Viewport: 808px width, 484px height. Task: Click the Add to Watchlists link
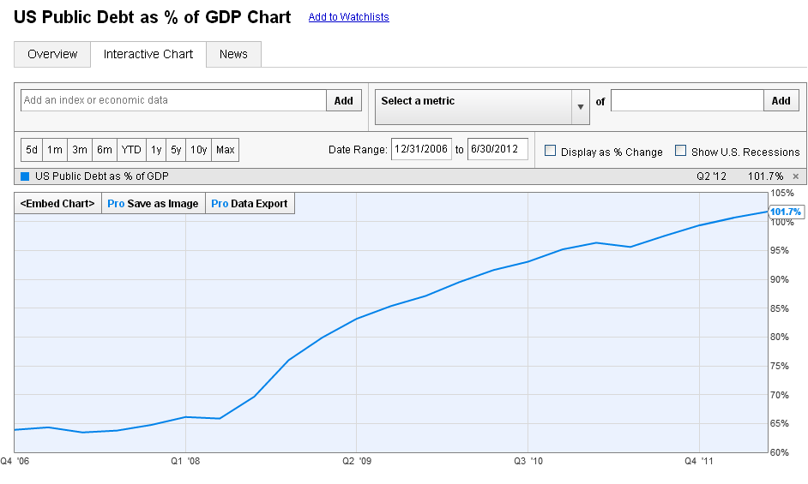pos(348,17)
